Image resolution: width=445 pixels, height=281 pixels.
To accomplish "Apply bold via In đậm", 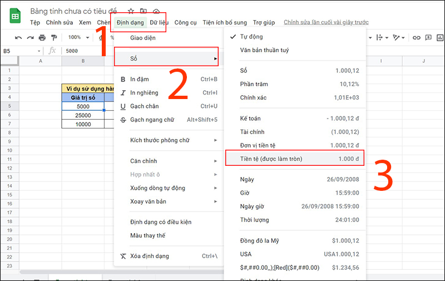I will (169, 79).
